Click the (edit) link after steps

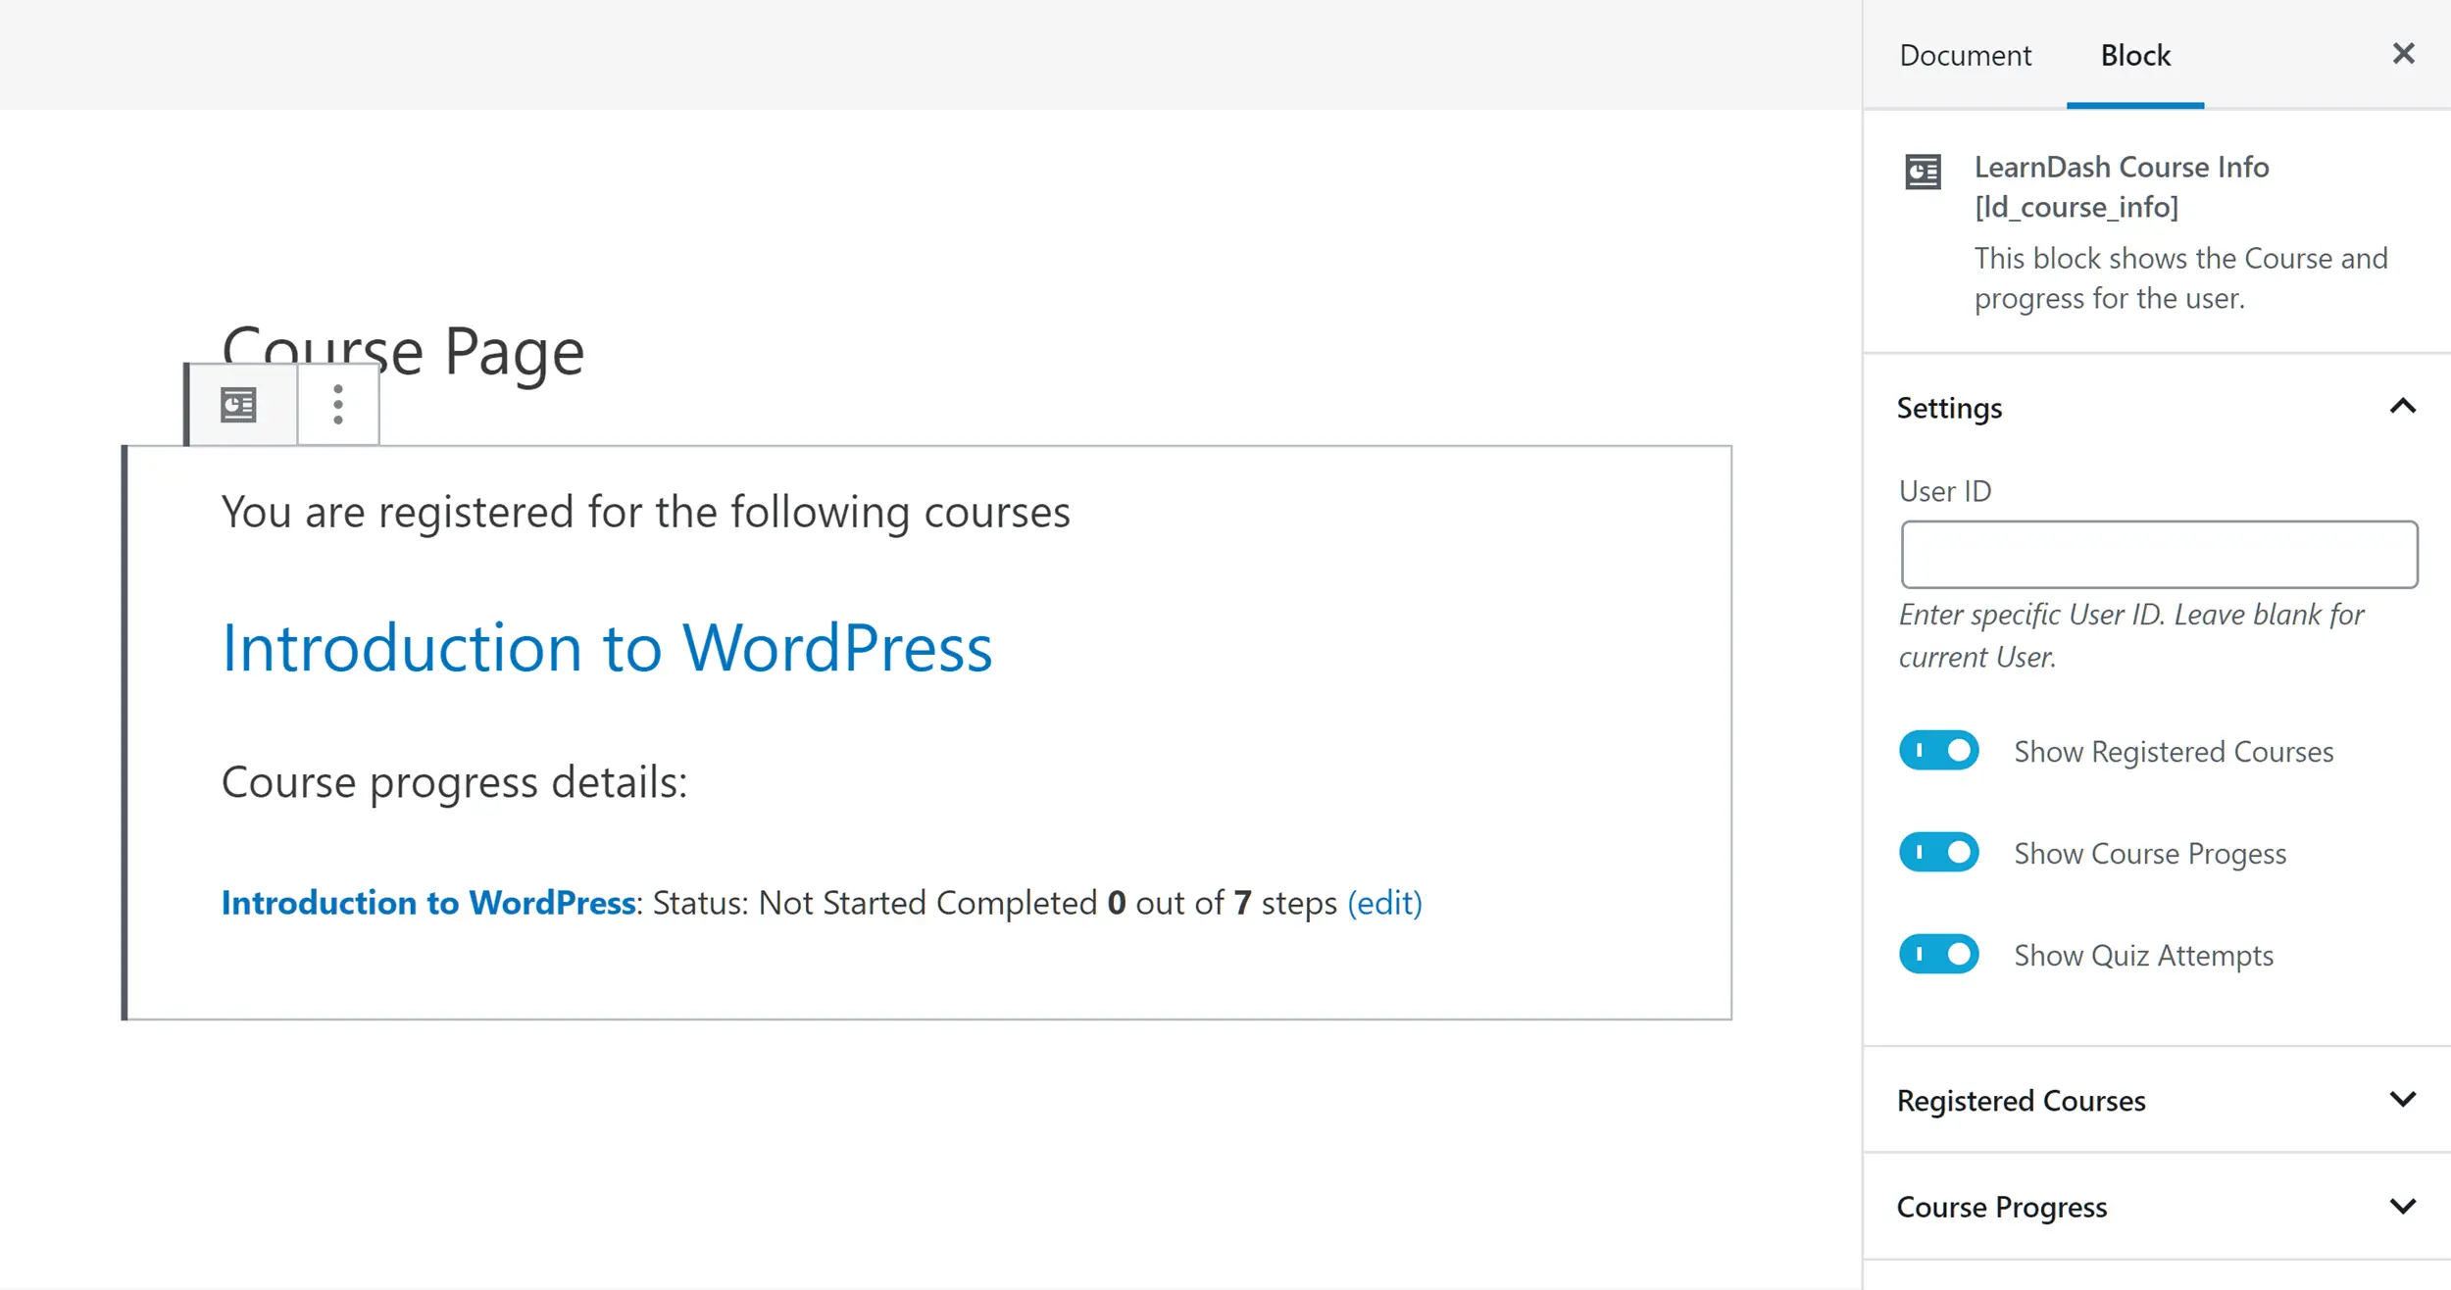coord(1384,903)
